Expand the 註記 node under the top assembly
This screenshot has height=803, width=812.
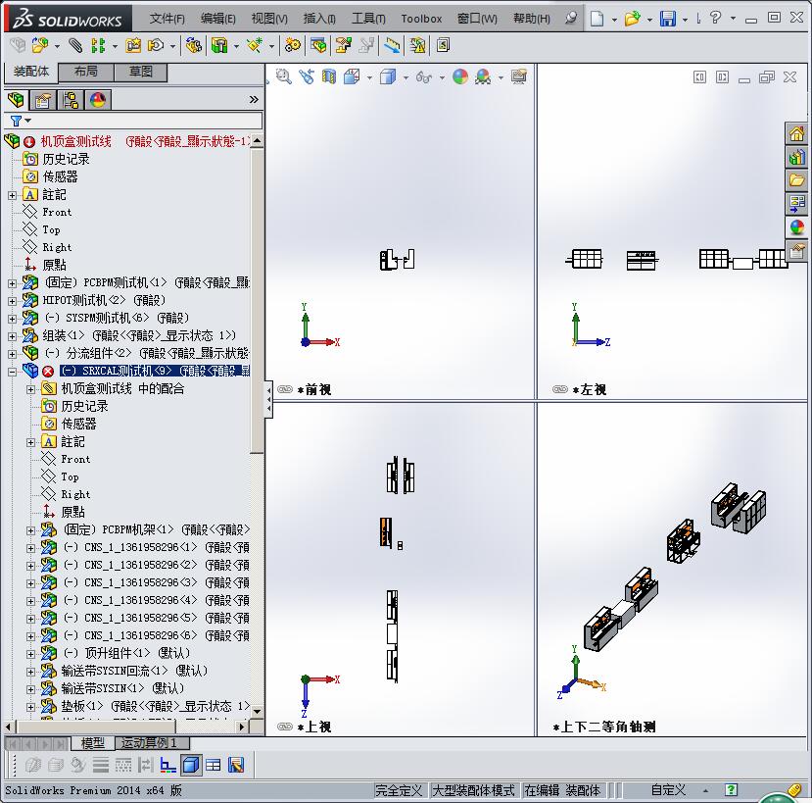pyautogui.click(x=12, y=195)
